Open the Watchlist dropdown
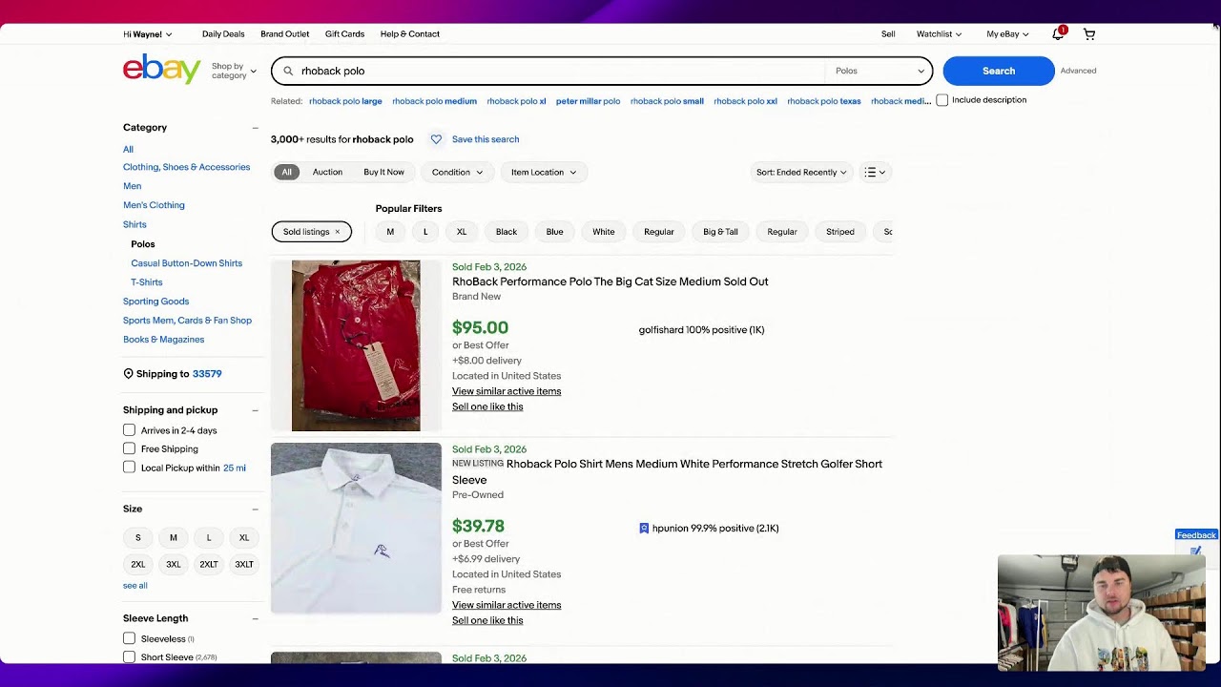 coord(939,34)
